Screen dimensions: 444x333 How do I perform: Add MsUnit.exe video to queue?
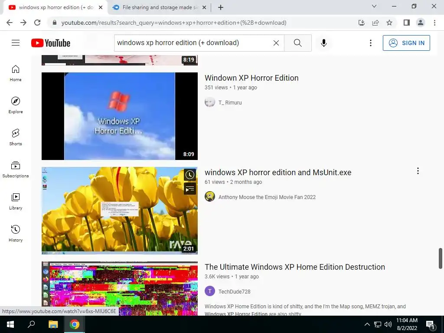tap(190, 189)
